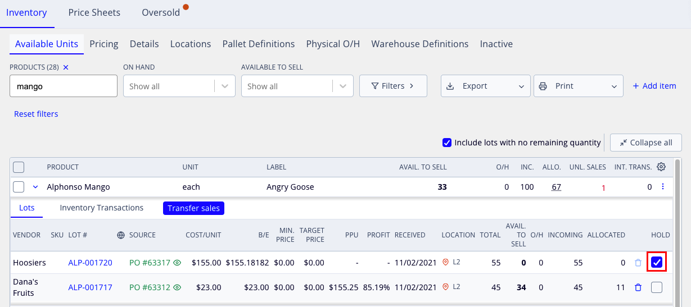Check the Alphonso Mango row checkbox
This screenshot has height=307, width=691.
coord(19,187)
